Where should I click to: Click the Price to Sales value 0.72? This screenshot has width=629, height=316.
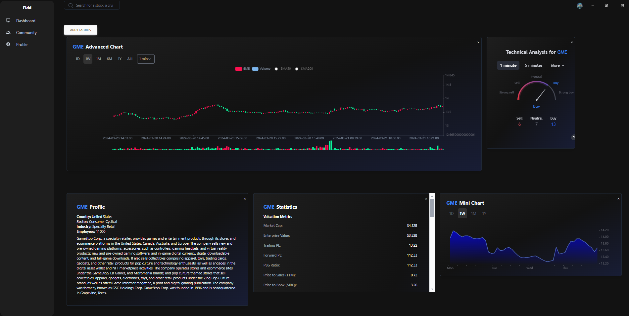coord(414,275)
